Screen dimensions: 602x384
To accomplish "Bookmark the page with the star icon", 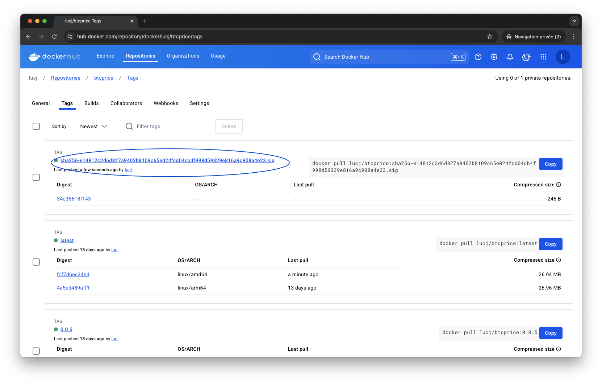I will 490,37.
